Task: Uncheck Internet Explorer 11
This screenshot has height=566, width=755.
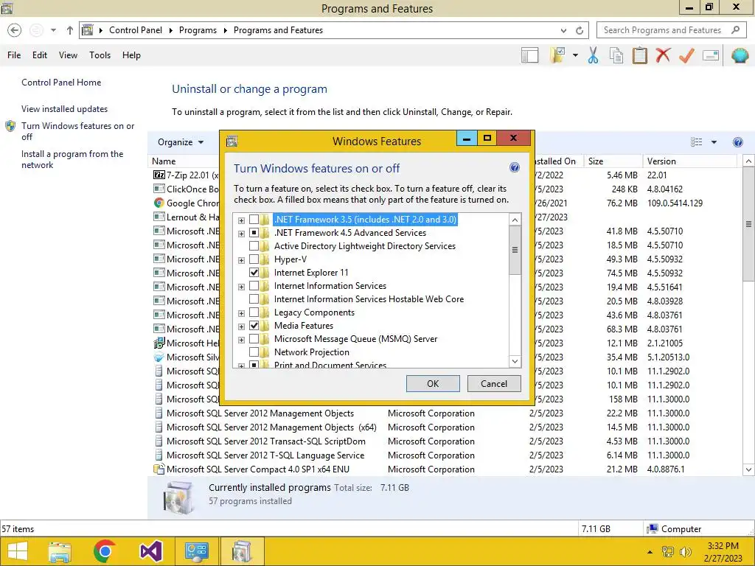Action: point(254,273)
